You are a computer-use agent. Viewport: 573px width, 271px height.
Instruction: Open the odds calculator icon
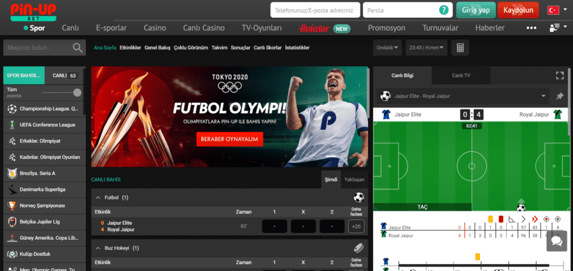[460, 48]
